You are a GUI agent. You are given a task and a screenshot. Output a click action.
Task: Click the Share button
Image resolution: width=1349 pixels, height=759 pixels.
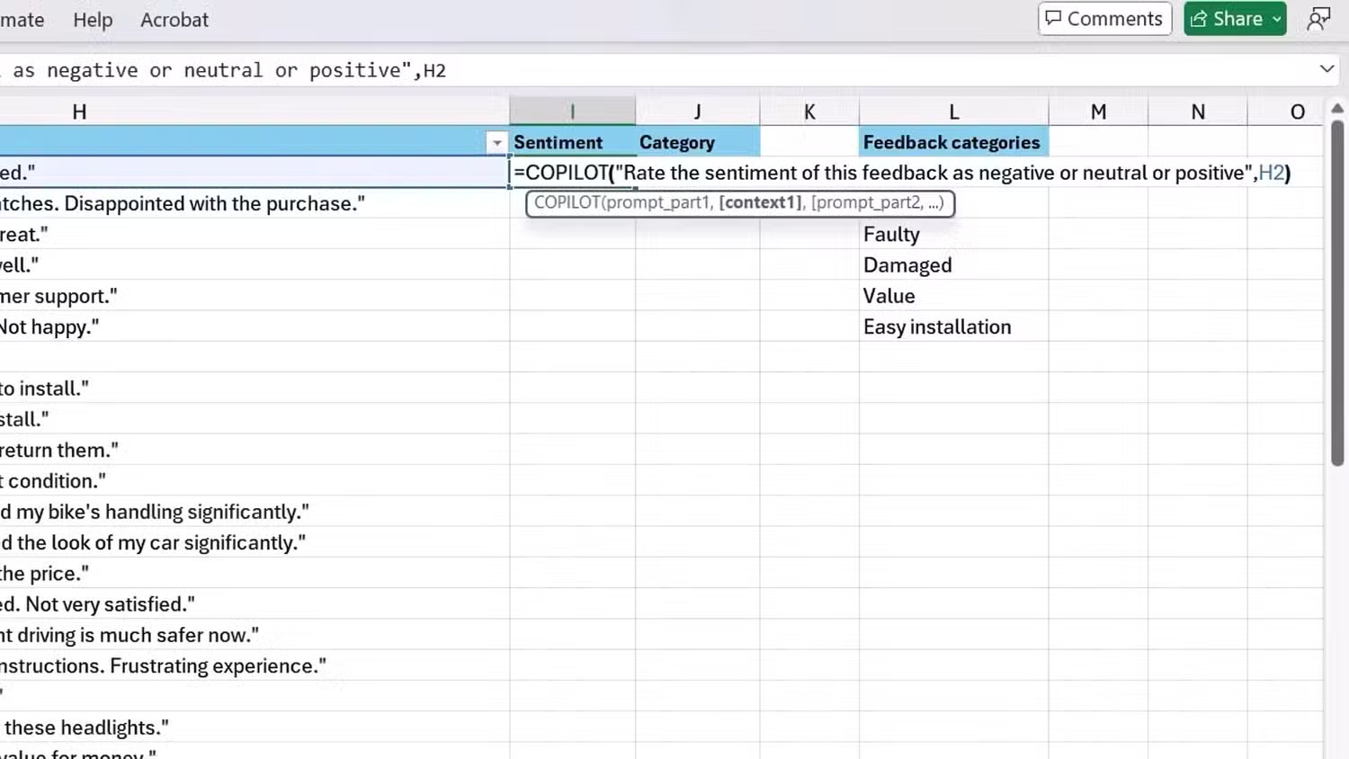click(1235, 18)
